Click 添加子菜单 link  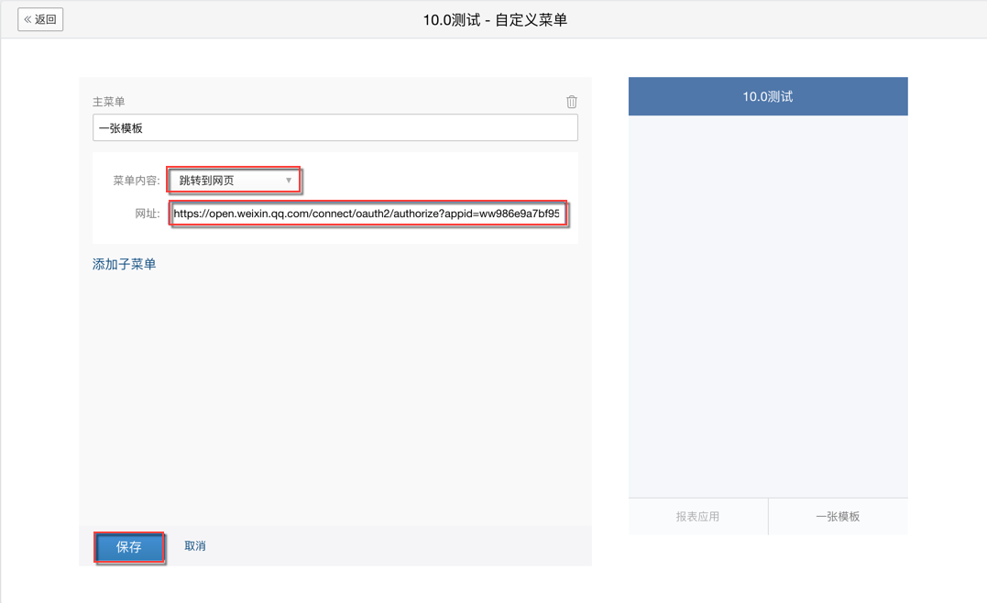(124, 264)
